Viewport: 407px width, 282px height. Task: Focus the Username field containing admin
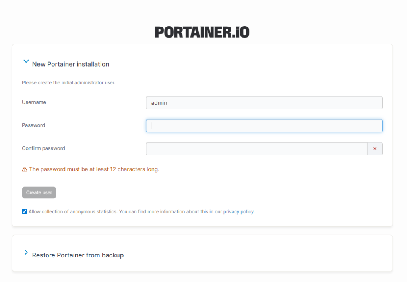pyautogui.click(x=264, y=103)
